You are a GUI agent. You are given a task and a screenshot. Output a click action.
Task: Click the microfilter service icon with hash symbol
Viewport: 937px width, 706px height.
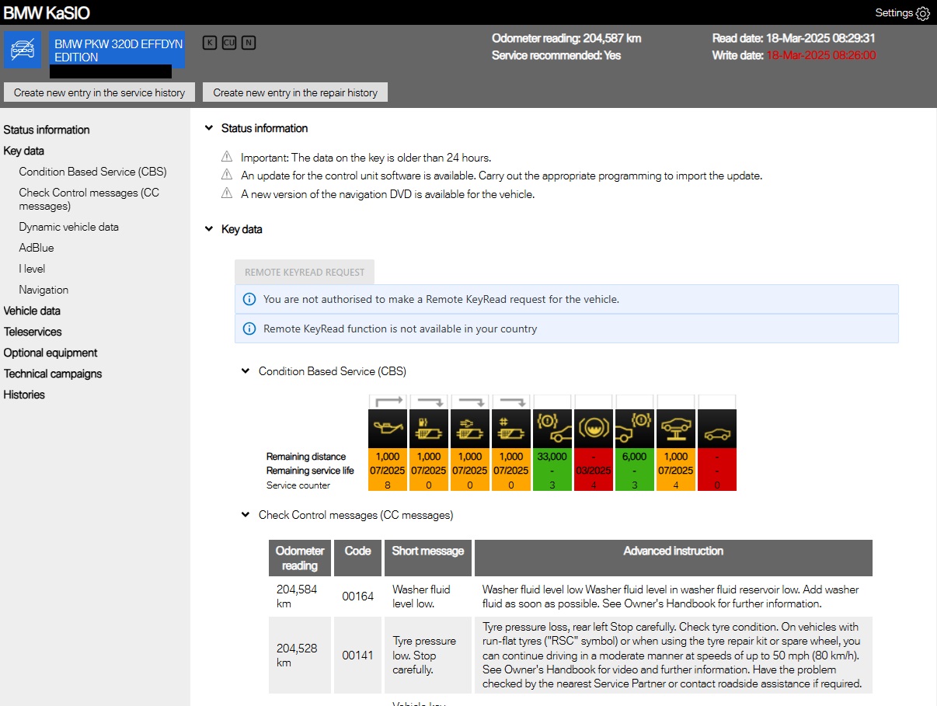[x=511, y=429]
